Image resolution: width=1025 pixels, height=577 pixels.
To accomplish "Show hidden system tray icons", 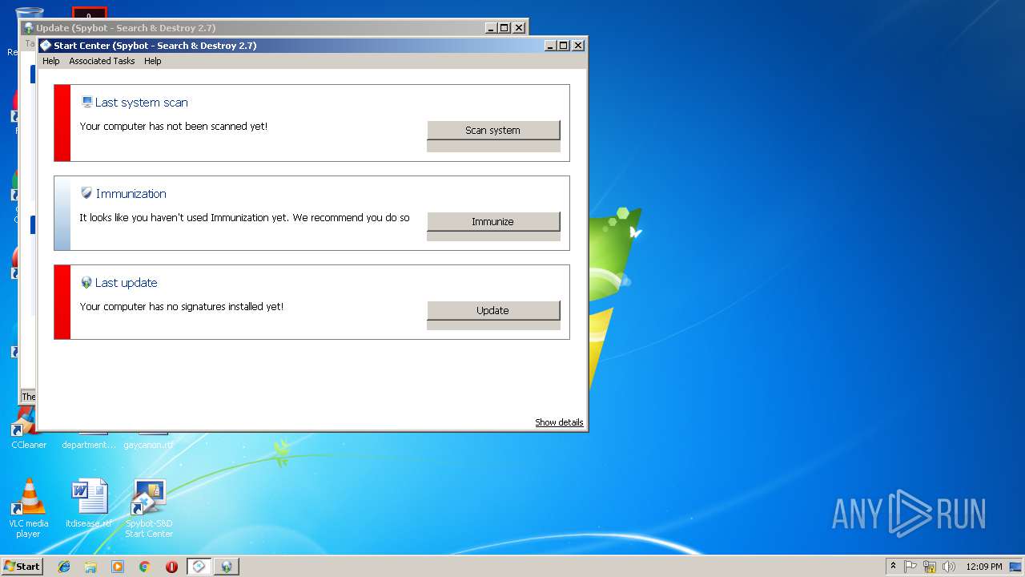I will tap(893, 567).
